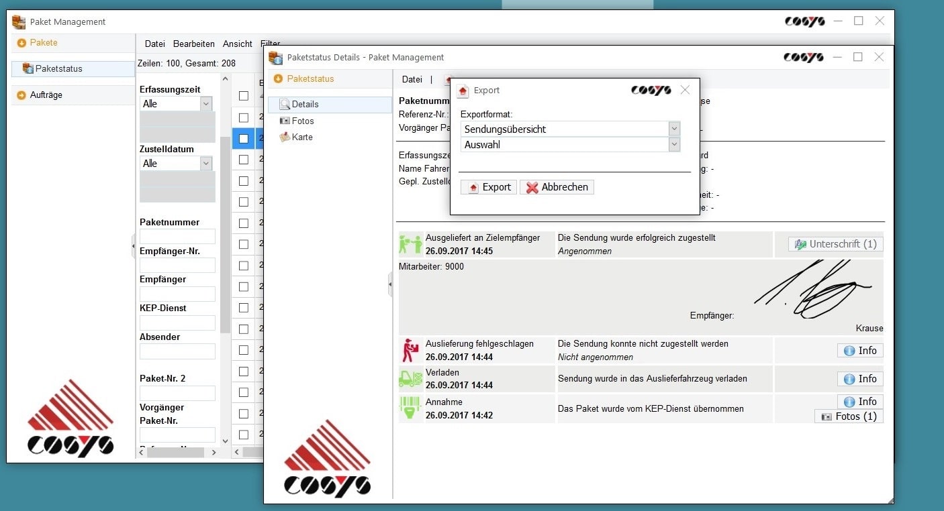The width and height of the screenshot is (944, 511).
Task: Open the Ansicht menu
Action: (238, 44)
